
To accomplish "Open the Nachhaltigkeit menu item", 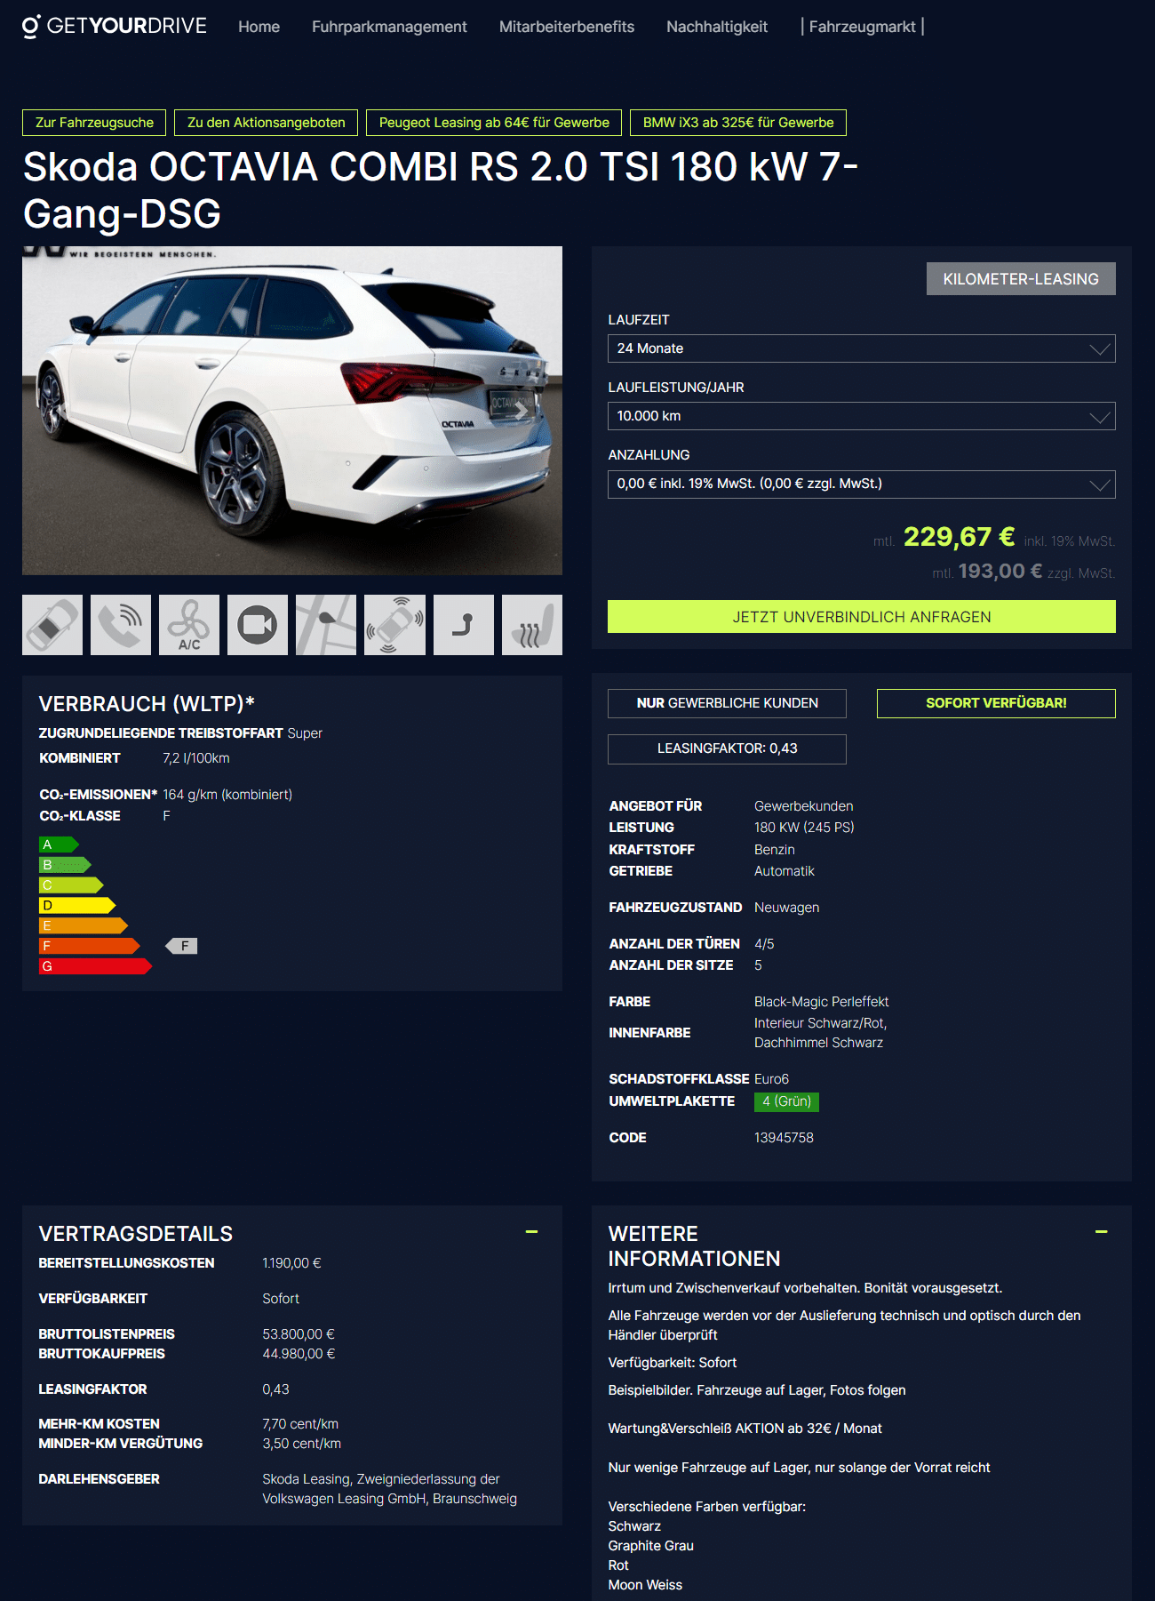I will [717, 27].
